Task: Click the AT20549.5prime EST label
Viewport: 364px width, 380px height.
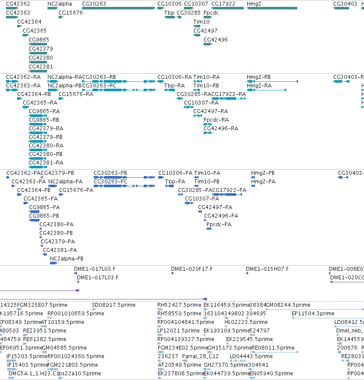Action: click(x=179, y=365)
